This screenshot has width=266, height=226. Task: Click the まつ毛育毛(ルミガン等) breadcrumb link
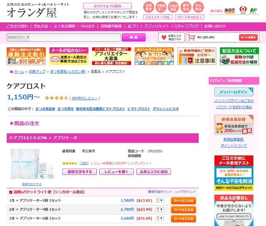click(x=68, y=72)
